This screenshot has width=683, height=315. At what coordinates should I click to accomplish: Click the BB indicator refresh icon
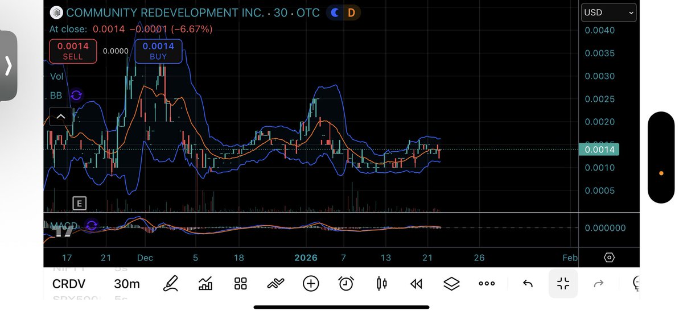pos(76,96)
